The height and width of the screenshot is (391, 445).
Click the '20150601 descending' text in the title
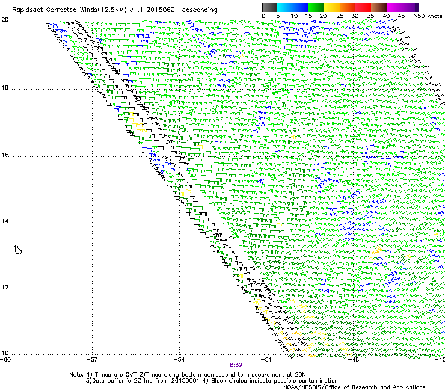click(182, 10)
